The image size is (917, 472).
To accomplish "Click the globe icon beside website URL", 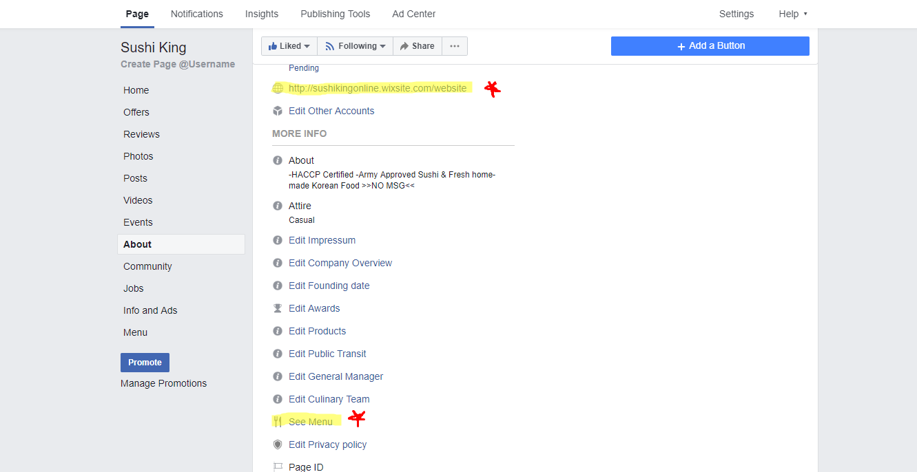I will [x=278, y=88].
